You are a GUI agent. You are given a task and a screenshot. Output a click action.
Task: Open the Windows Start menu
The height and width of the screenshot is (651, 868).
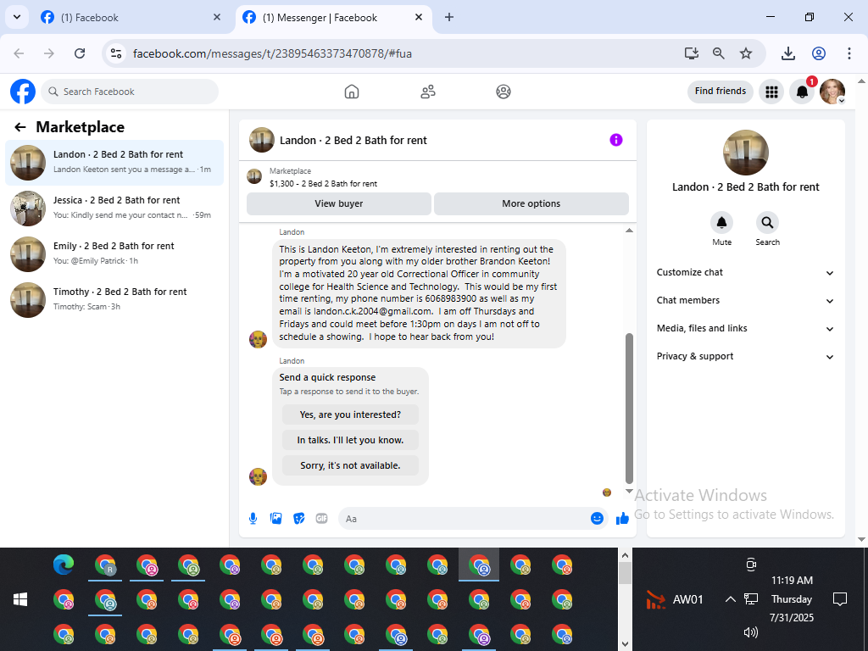click(20, 599)
